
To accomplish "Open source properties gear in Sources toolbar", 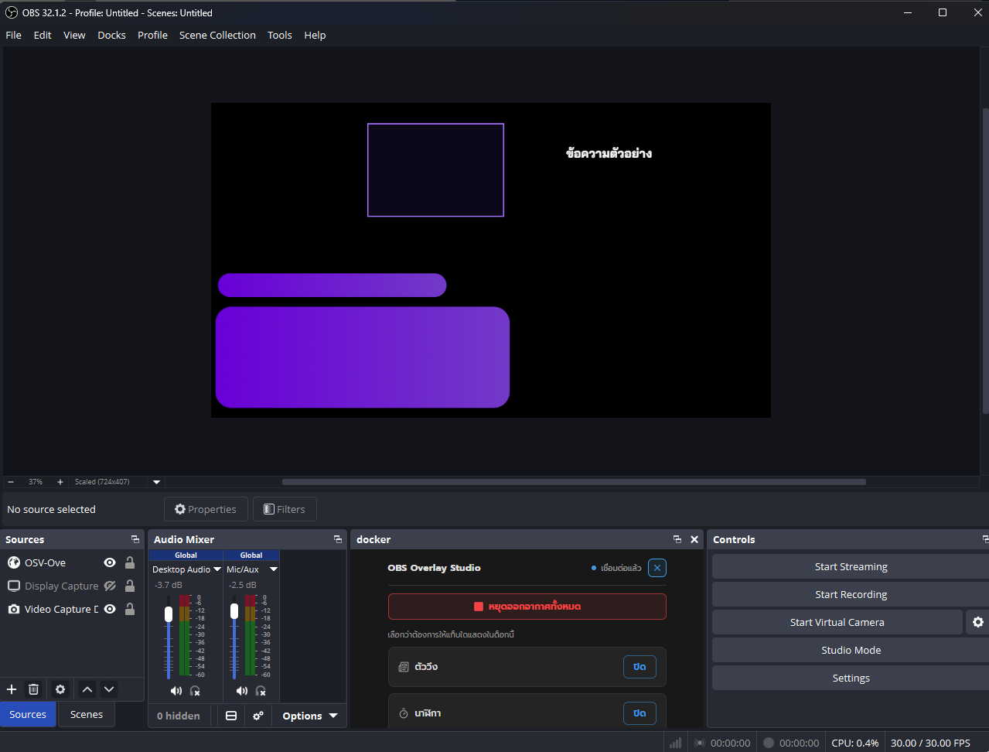I will [x=60, y=689].
